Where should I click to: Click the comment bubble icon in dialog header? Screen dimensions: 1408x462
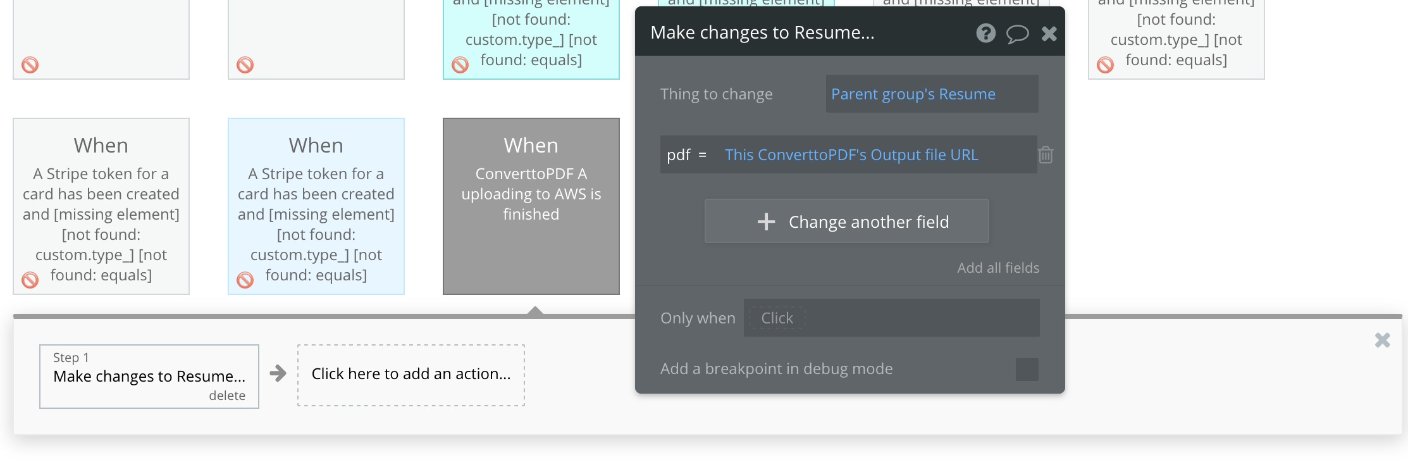click(x=1017, y=34)
